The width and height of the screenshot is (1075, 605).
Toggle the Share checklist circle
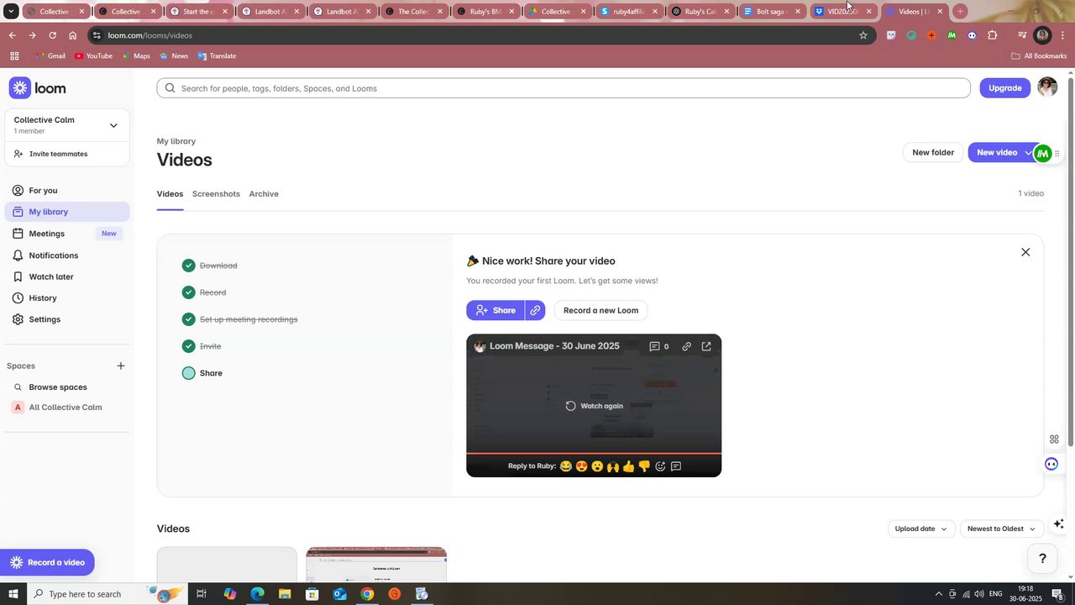pyautogui.click(x=188, y=373)
